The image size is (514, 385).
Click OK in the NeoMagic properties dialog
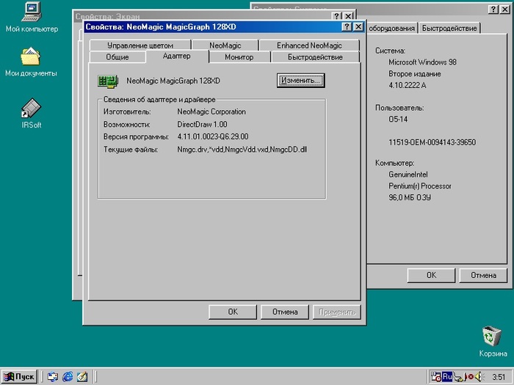point(232,312)
